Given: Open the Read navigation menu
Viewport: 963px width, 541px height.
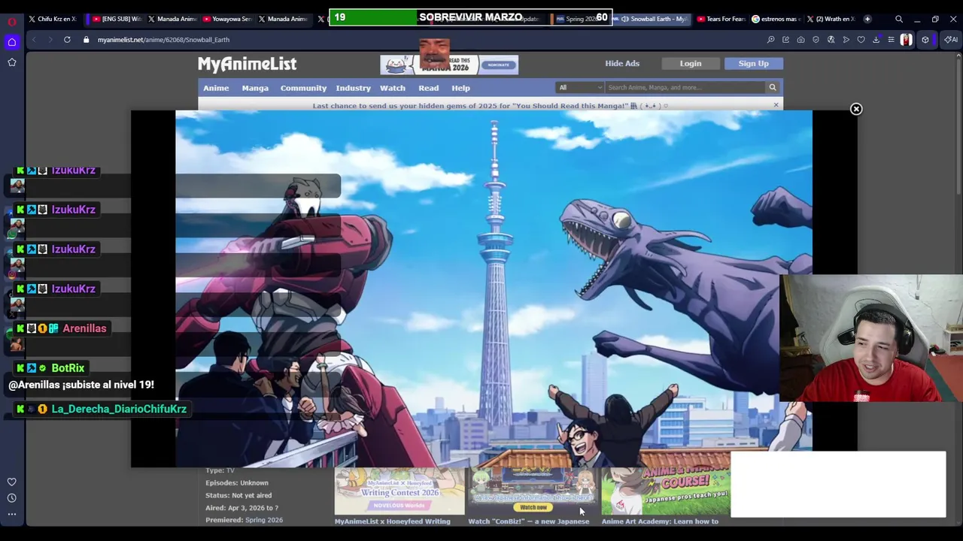Looking at the screenshot, I should [x=428, y=88].
